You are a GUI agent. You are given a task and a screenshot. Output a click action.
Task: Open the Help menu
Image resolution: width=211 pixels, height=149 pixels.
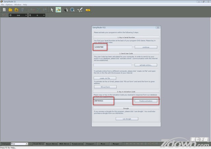tap(25, 5)
